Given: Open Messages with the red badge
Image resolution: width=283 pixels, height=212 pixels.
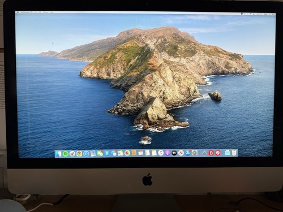Looking at the screenshot, I should pos(114,153).
